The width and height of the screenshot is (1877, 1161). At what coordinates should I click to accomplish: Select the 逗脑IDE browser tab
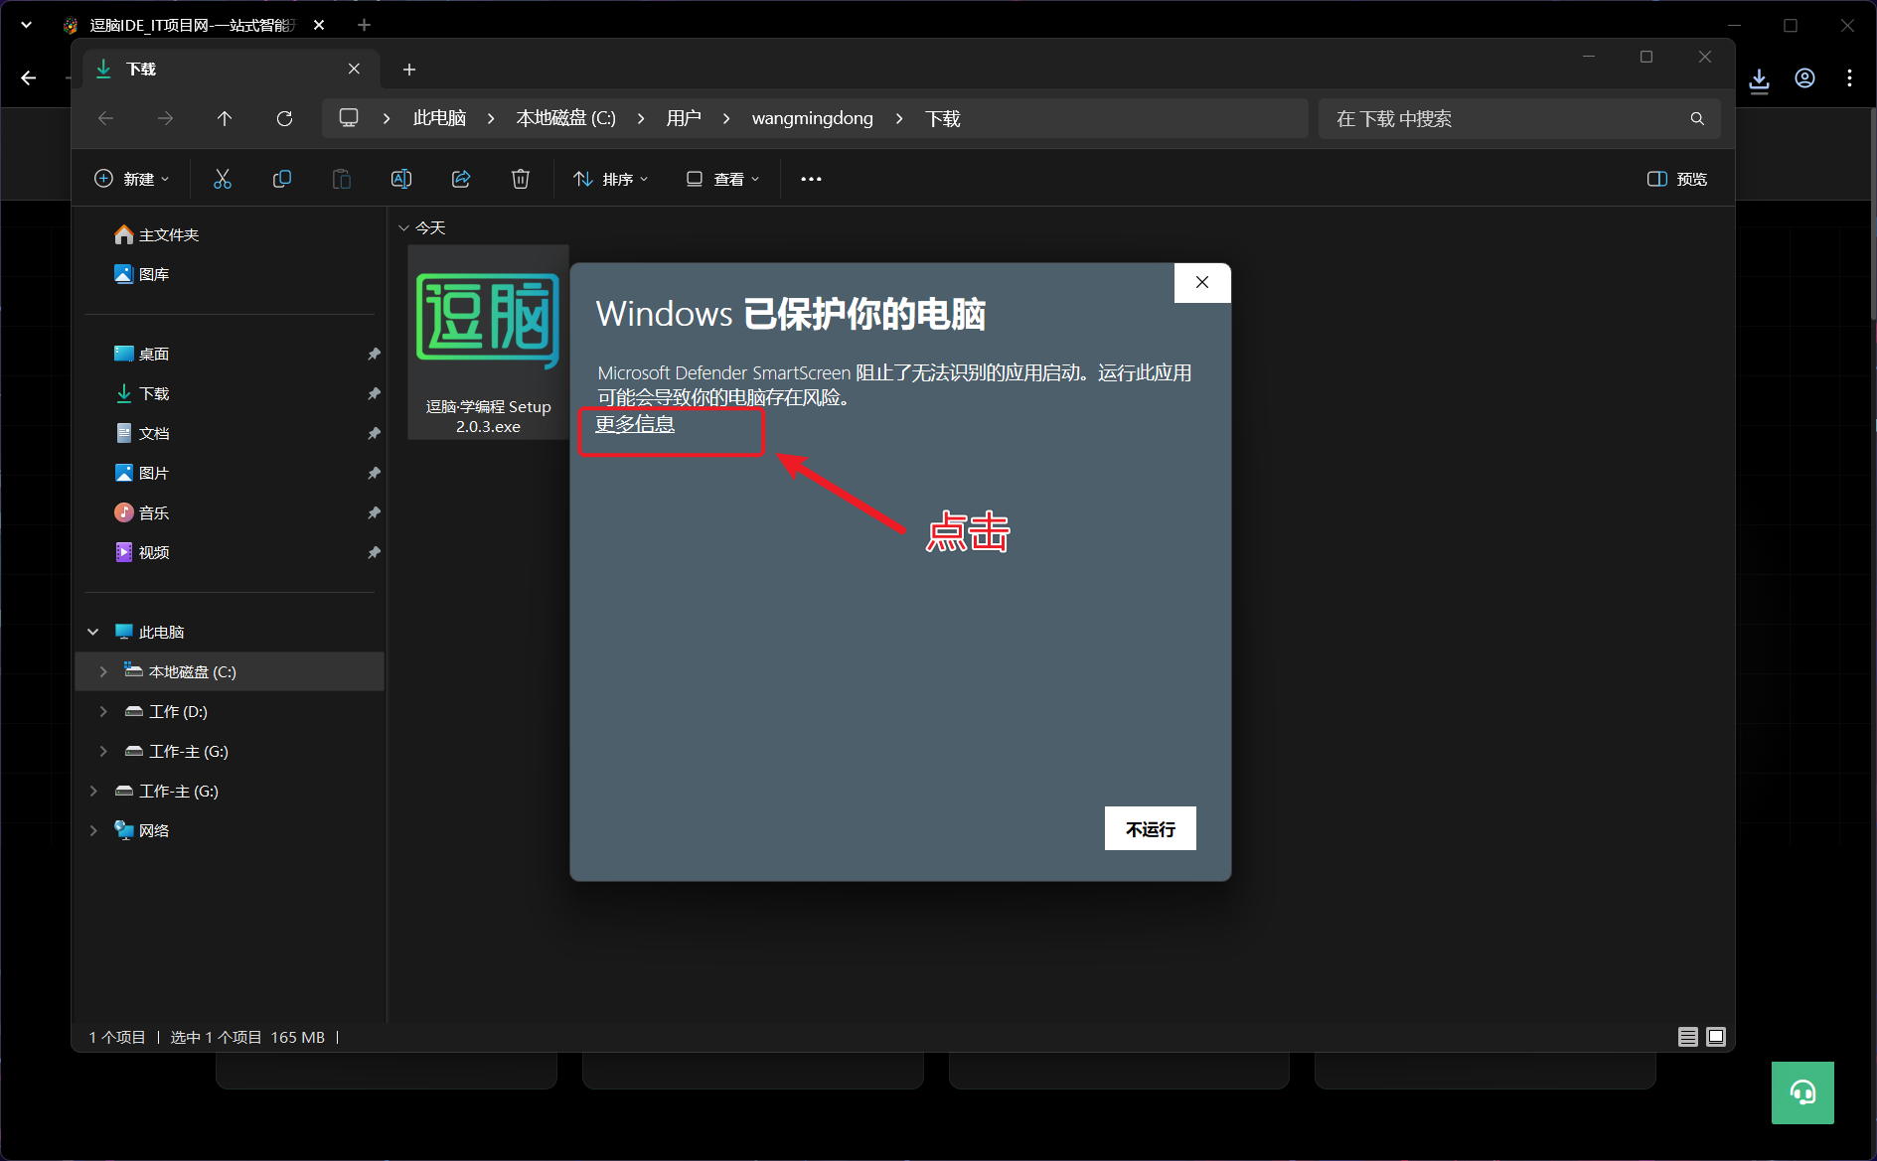pyautogui.click(x=193, y=25)
